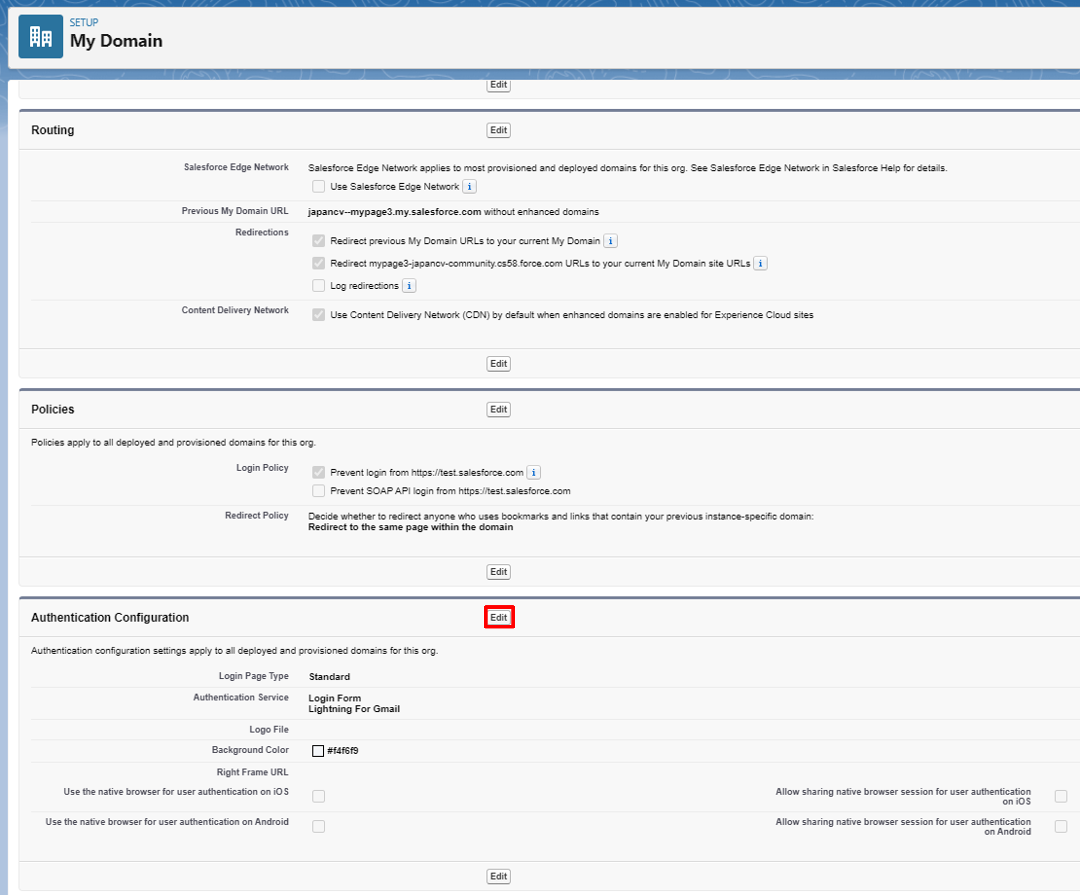Click the My Domain building icon
The image size is (1080, 895).
point(41,37)
